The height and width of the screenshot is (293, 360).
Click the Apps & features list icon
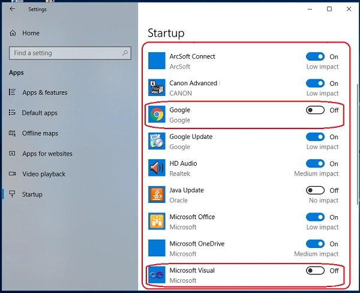click(12, 92)
